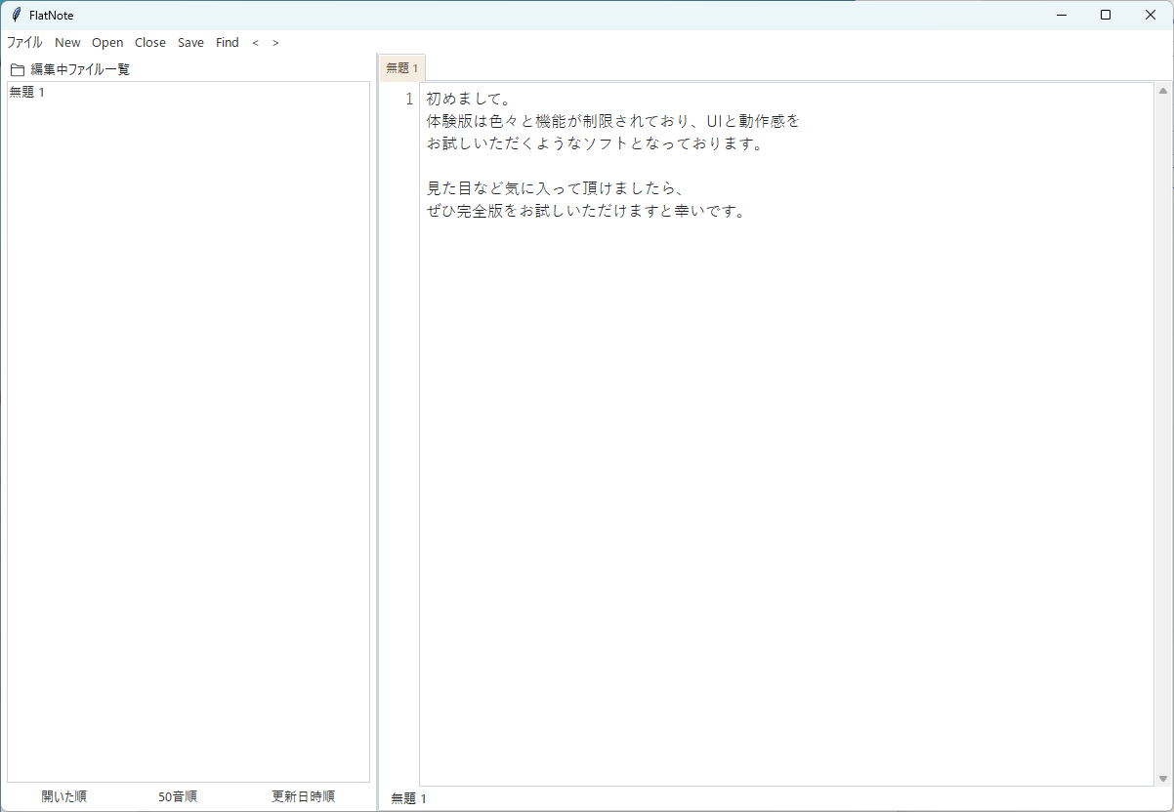Click the < previous arrow in menu bar
The height and width of the screenshot is (812, 1174).
pos(256,43)
